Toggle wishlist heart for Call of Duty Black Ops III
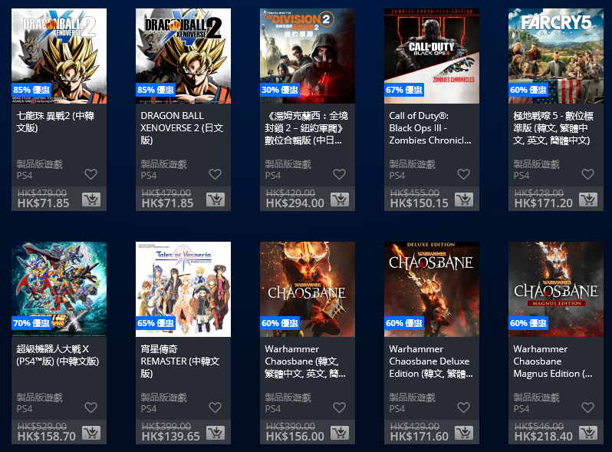612x452 pixels. 463,174
